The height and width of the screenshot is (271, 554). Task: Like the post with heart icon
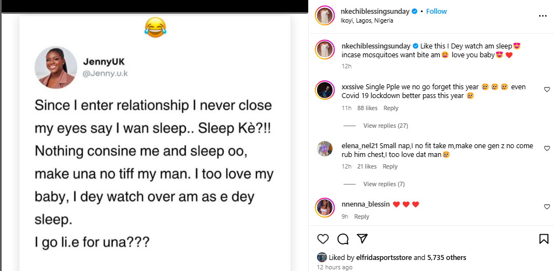(x=323, y=239)
